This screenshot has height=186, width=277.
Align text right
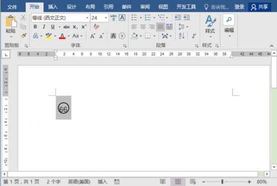click(x=151, y=27)
